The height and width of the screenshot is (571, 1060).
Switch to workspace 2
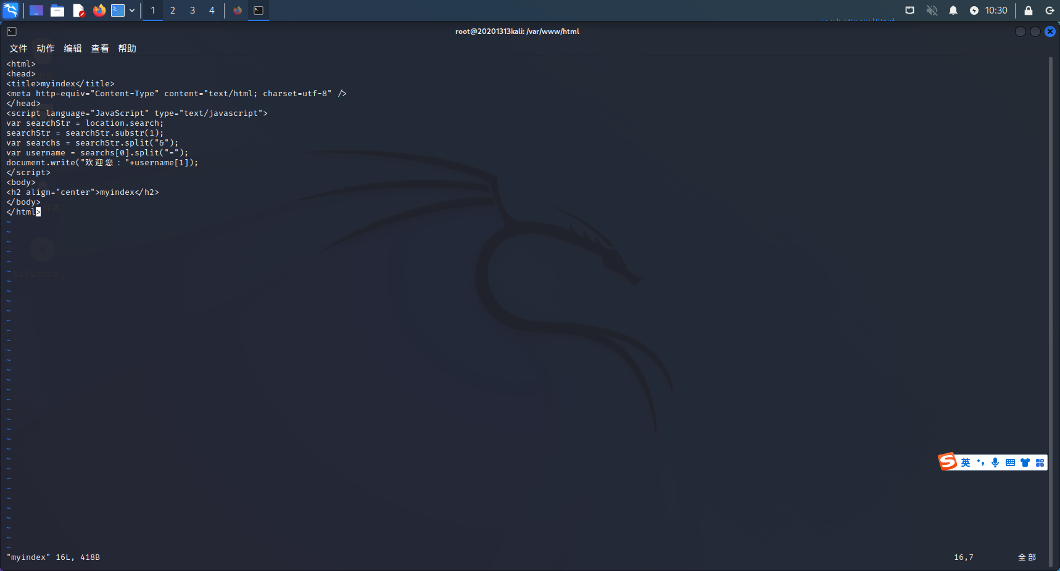click(173, 10)
